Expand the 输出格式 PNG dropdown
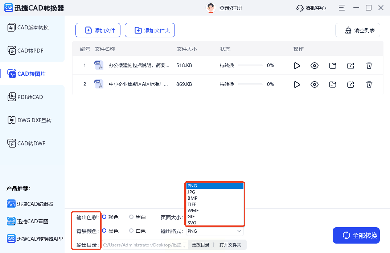The height and width of the screenshot is (253, 390). point(214,231)
